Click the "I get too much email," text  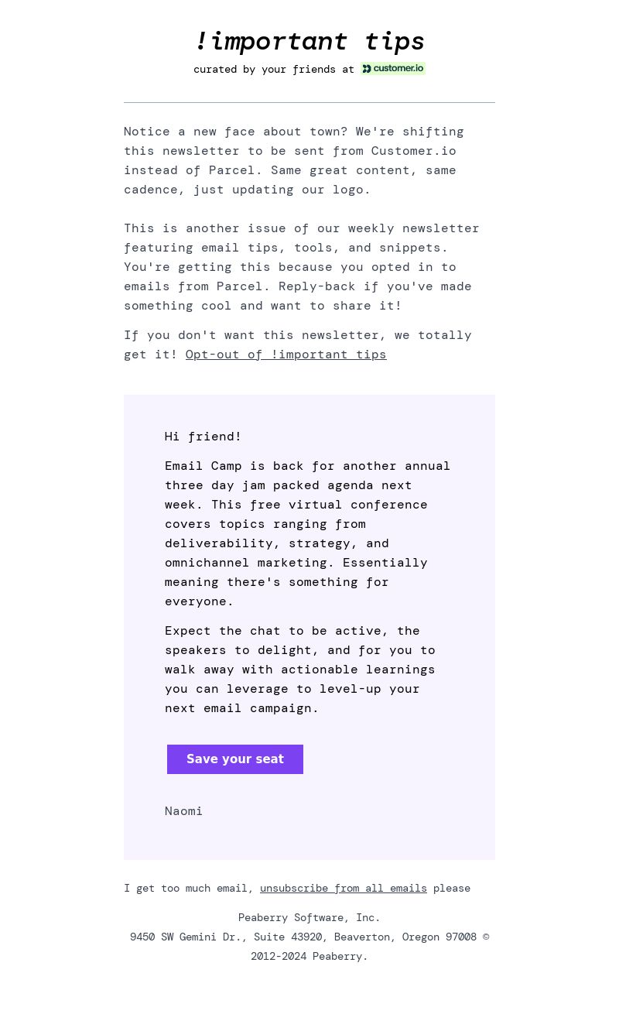click(189, 889)
